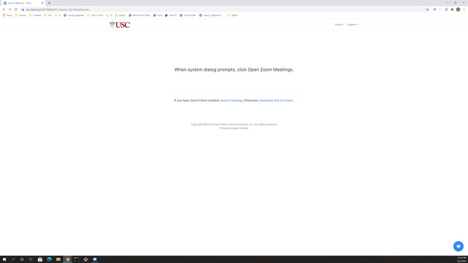
Task: Open Task View in taskbar
Action: tap(30, 260)
